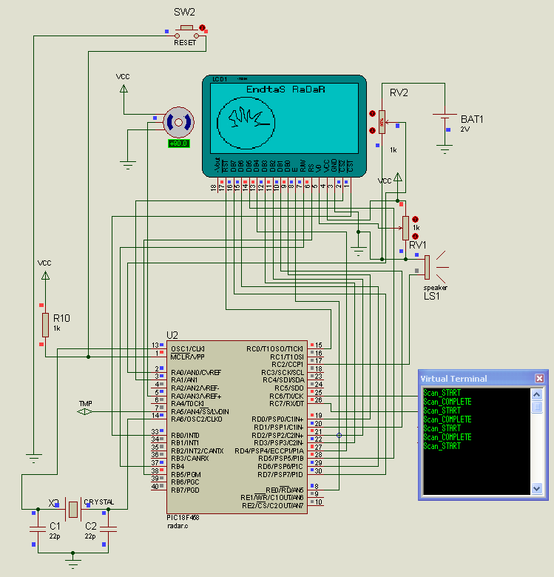Click the green +90.0 motor readout

click(x=179, y=144)
